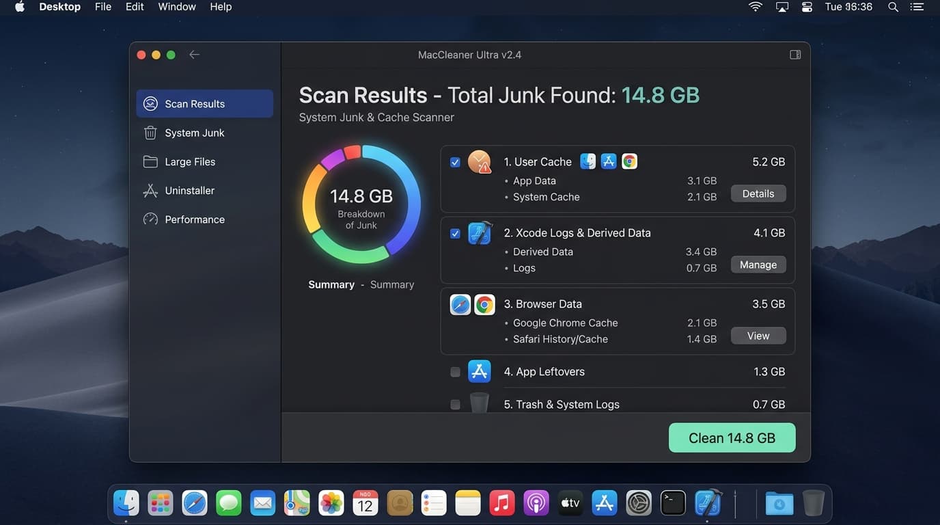This screenshot has width=940, height=525.
Task: Click the Derived Data entry
Action: (543, 252)
